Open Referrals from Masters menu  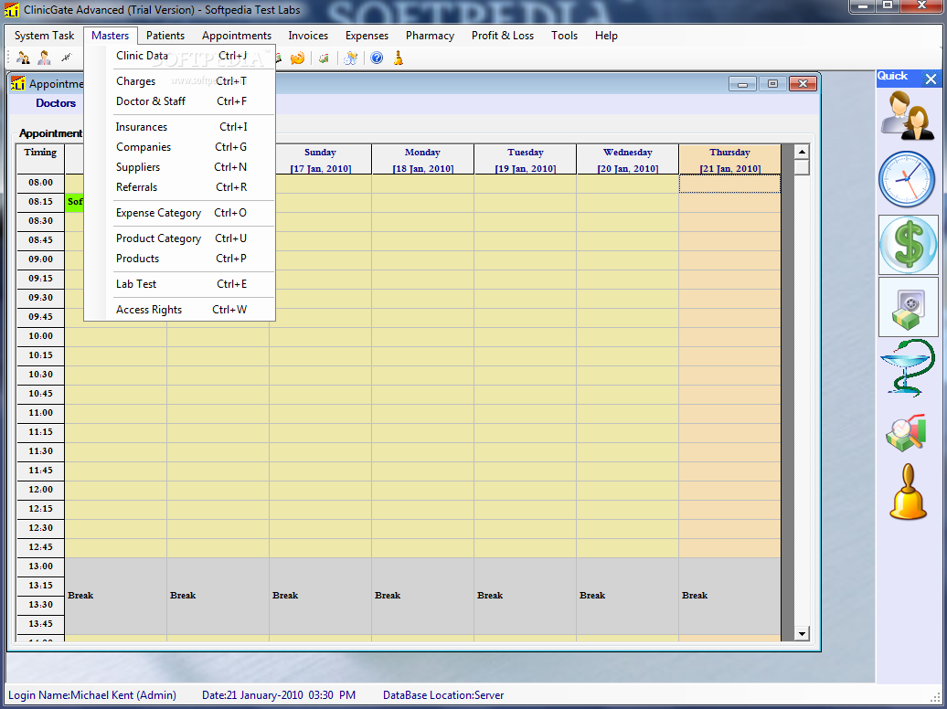point(180,186)
